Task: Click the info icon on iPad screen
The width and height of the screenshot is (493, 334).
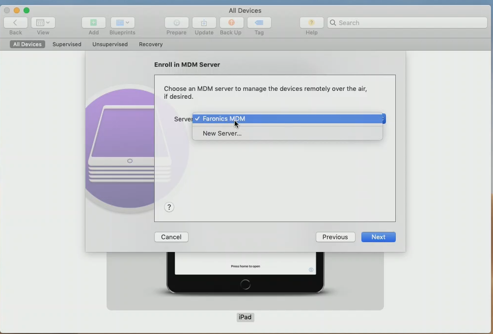Action: point(311,270)
